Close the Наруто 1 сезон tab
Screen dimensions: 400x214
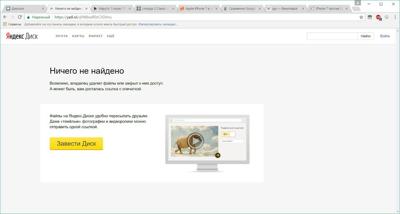(x=130, y=9)
